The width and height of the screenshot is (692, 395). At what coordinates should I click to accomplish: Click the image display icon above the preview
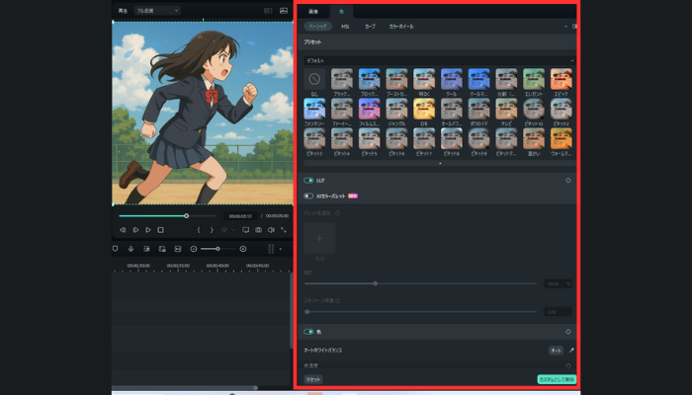tap(284, 11)
